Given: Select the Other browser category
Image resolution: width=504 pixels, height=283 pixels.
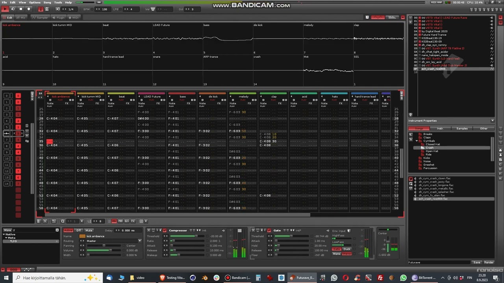Looking at the screenshot, I should [484, 129].
